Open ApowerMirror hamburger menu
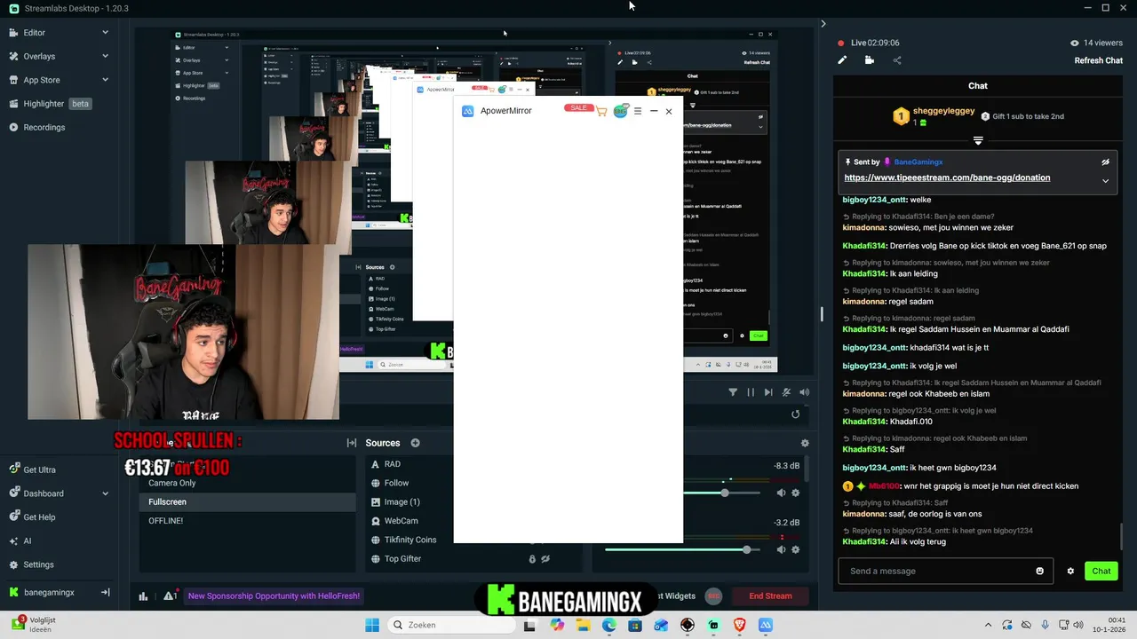Screen dimensions: 1137x639 coord(638,111)
